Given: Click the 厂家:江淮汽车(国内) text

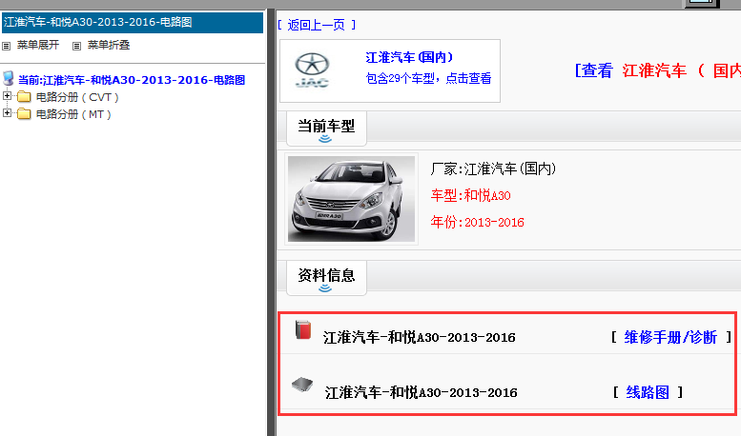Looking at the screenshot, I should click(x=493, y=168).
